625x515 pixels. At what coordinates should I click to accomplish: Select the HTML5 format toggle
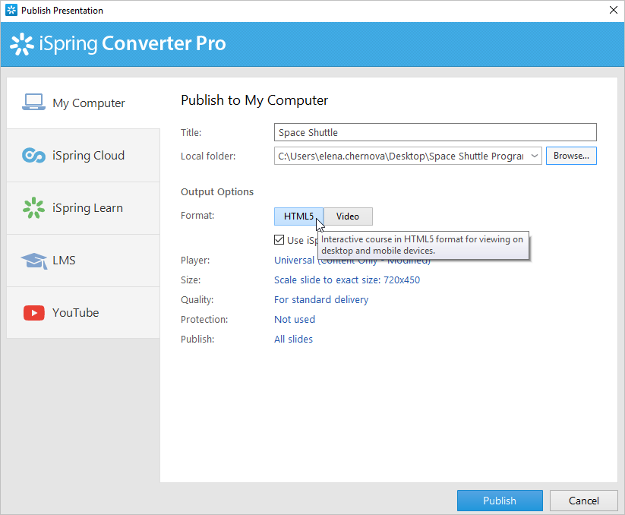click(298, 216)
